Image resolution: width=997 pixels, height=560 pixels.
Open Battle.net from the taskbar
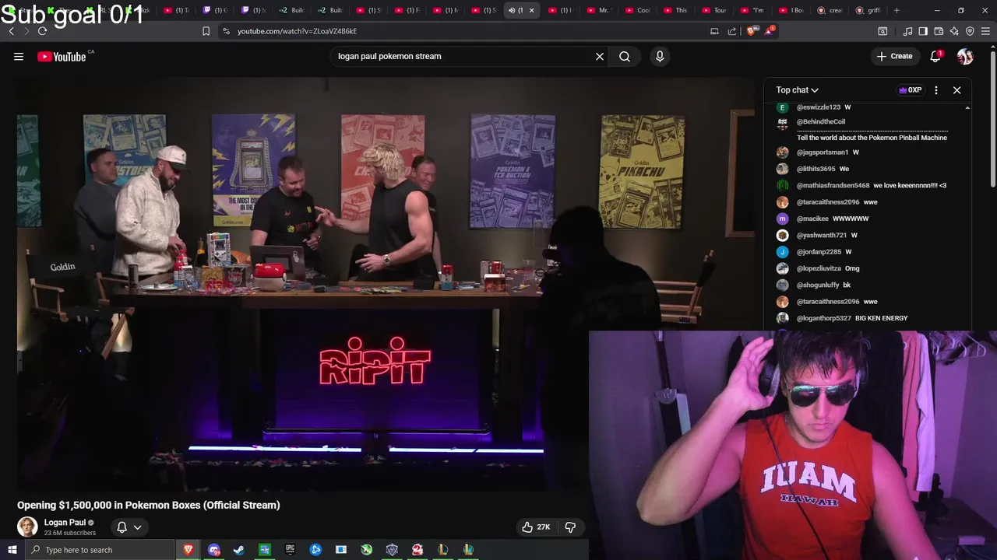(x=315, y=550)
